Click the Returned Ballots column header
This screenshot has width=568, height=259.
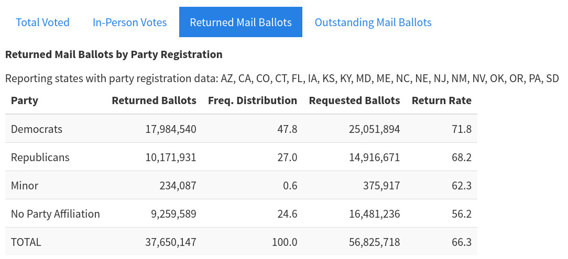[154, 100]
